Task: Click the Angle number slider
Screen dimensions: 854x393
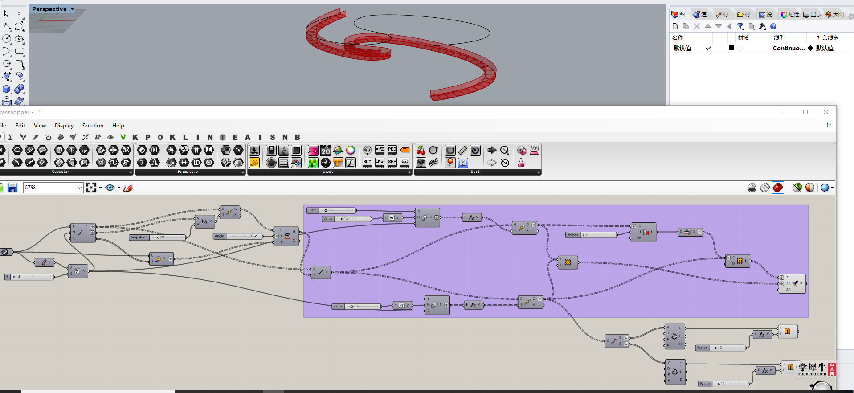Action: [237, 236]
